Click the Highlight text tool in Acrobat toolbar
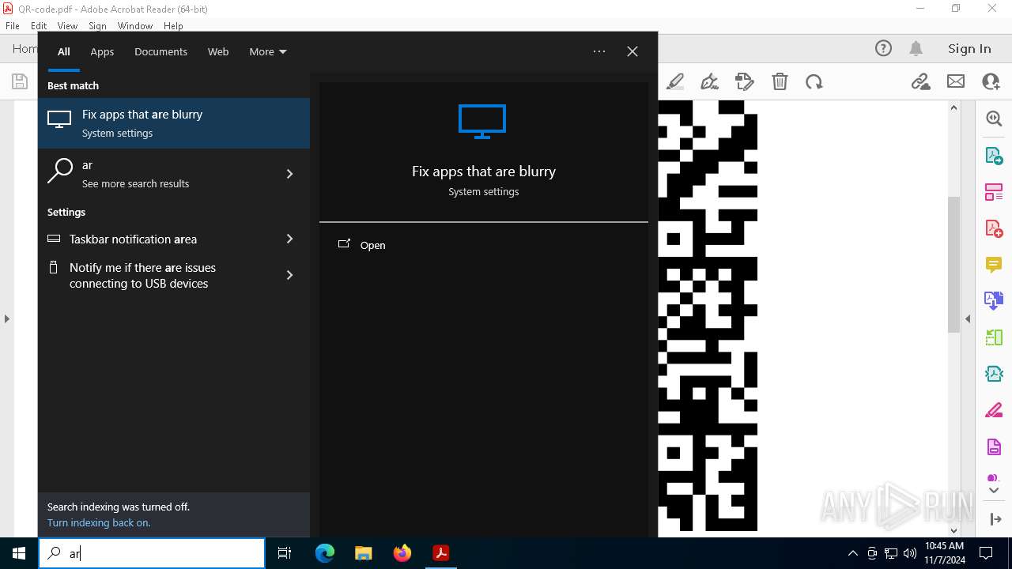Image resolution: width=1012 pixels, height=569 pixels. coord(675,81)
